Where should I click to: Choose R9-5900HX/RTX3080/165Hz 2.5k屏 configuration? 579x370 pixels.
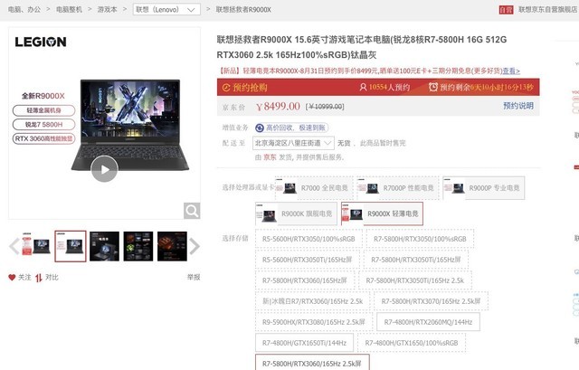(314, 322)
